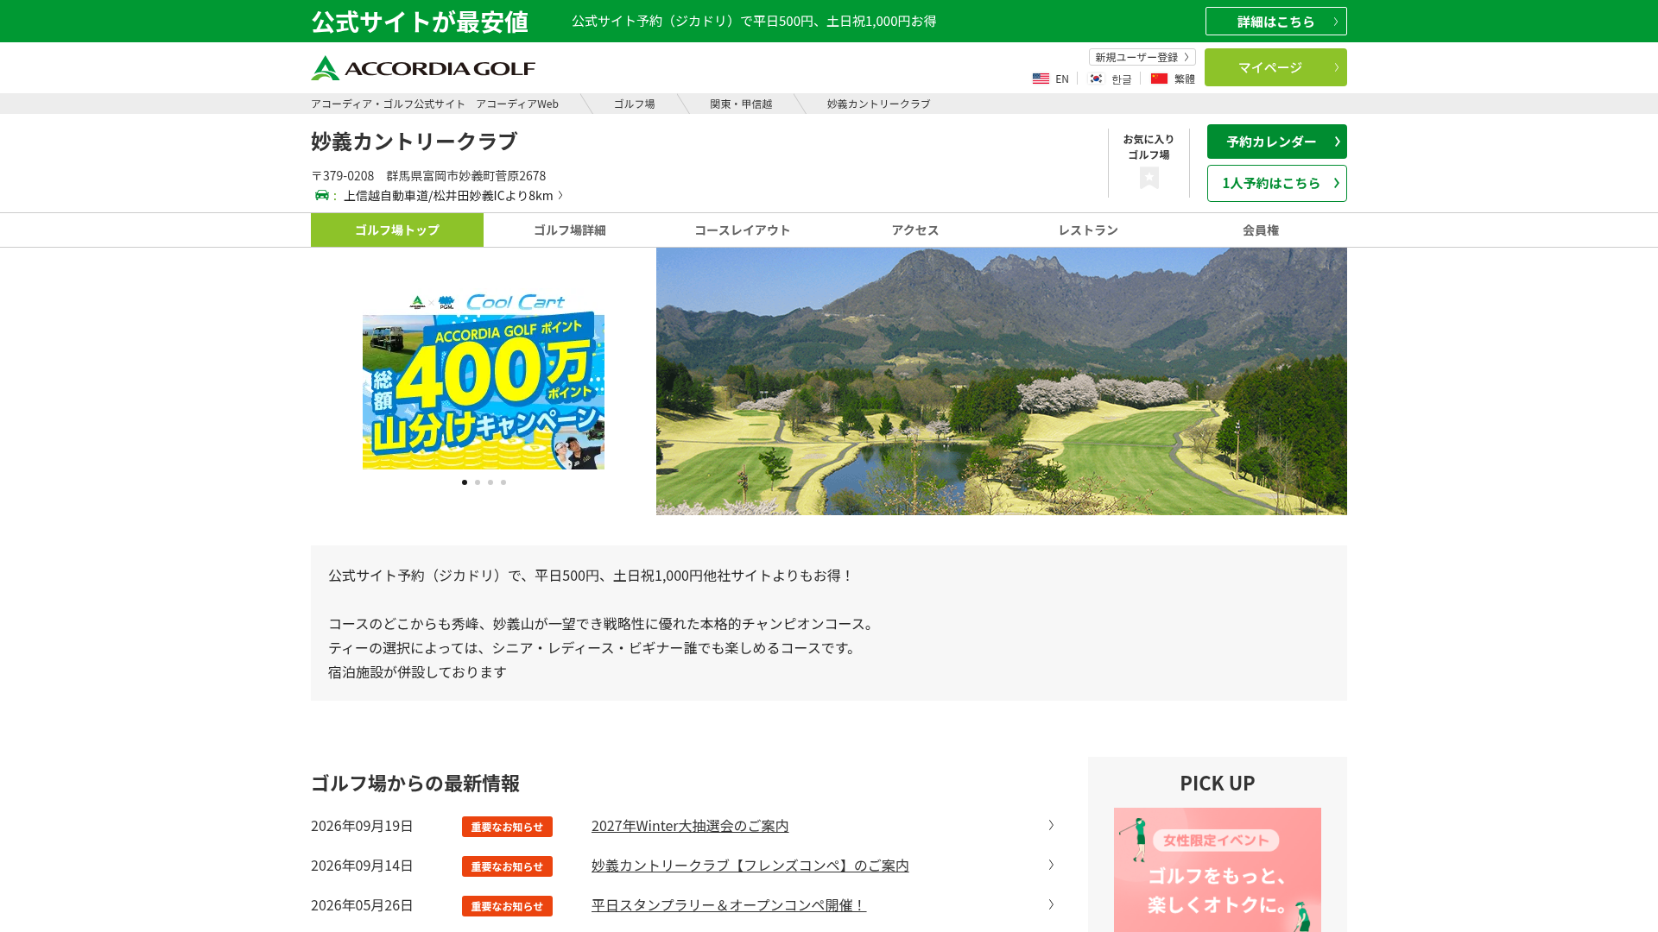
Task: Click breadcrumb ゴルフ場 link
Action: [x=635, y=104]
